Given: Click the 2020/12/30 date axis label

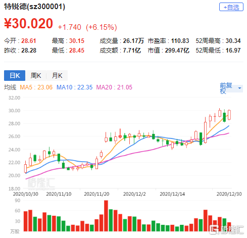Looking at the screenshot, I should pyautogui.click(x=229, y=194).
